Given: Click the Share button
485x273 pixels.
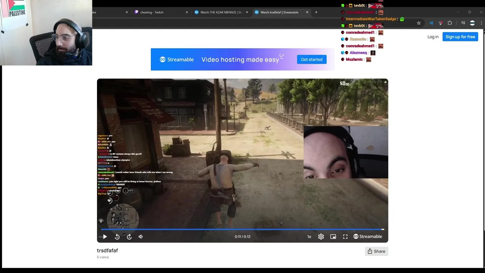Looking at the screenshot, I should pyautogui.click(x=376, y=251).
